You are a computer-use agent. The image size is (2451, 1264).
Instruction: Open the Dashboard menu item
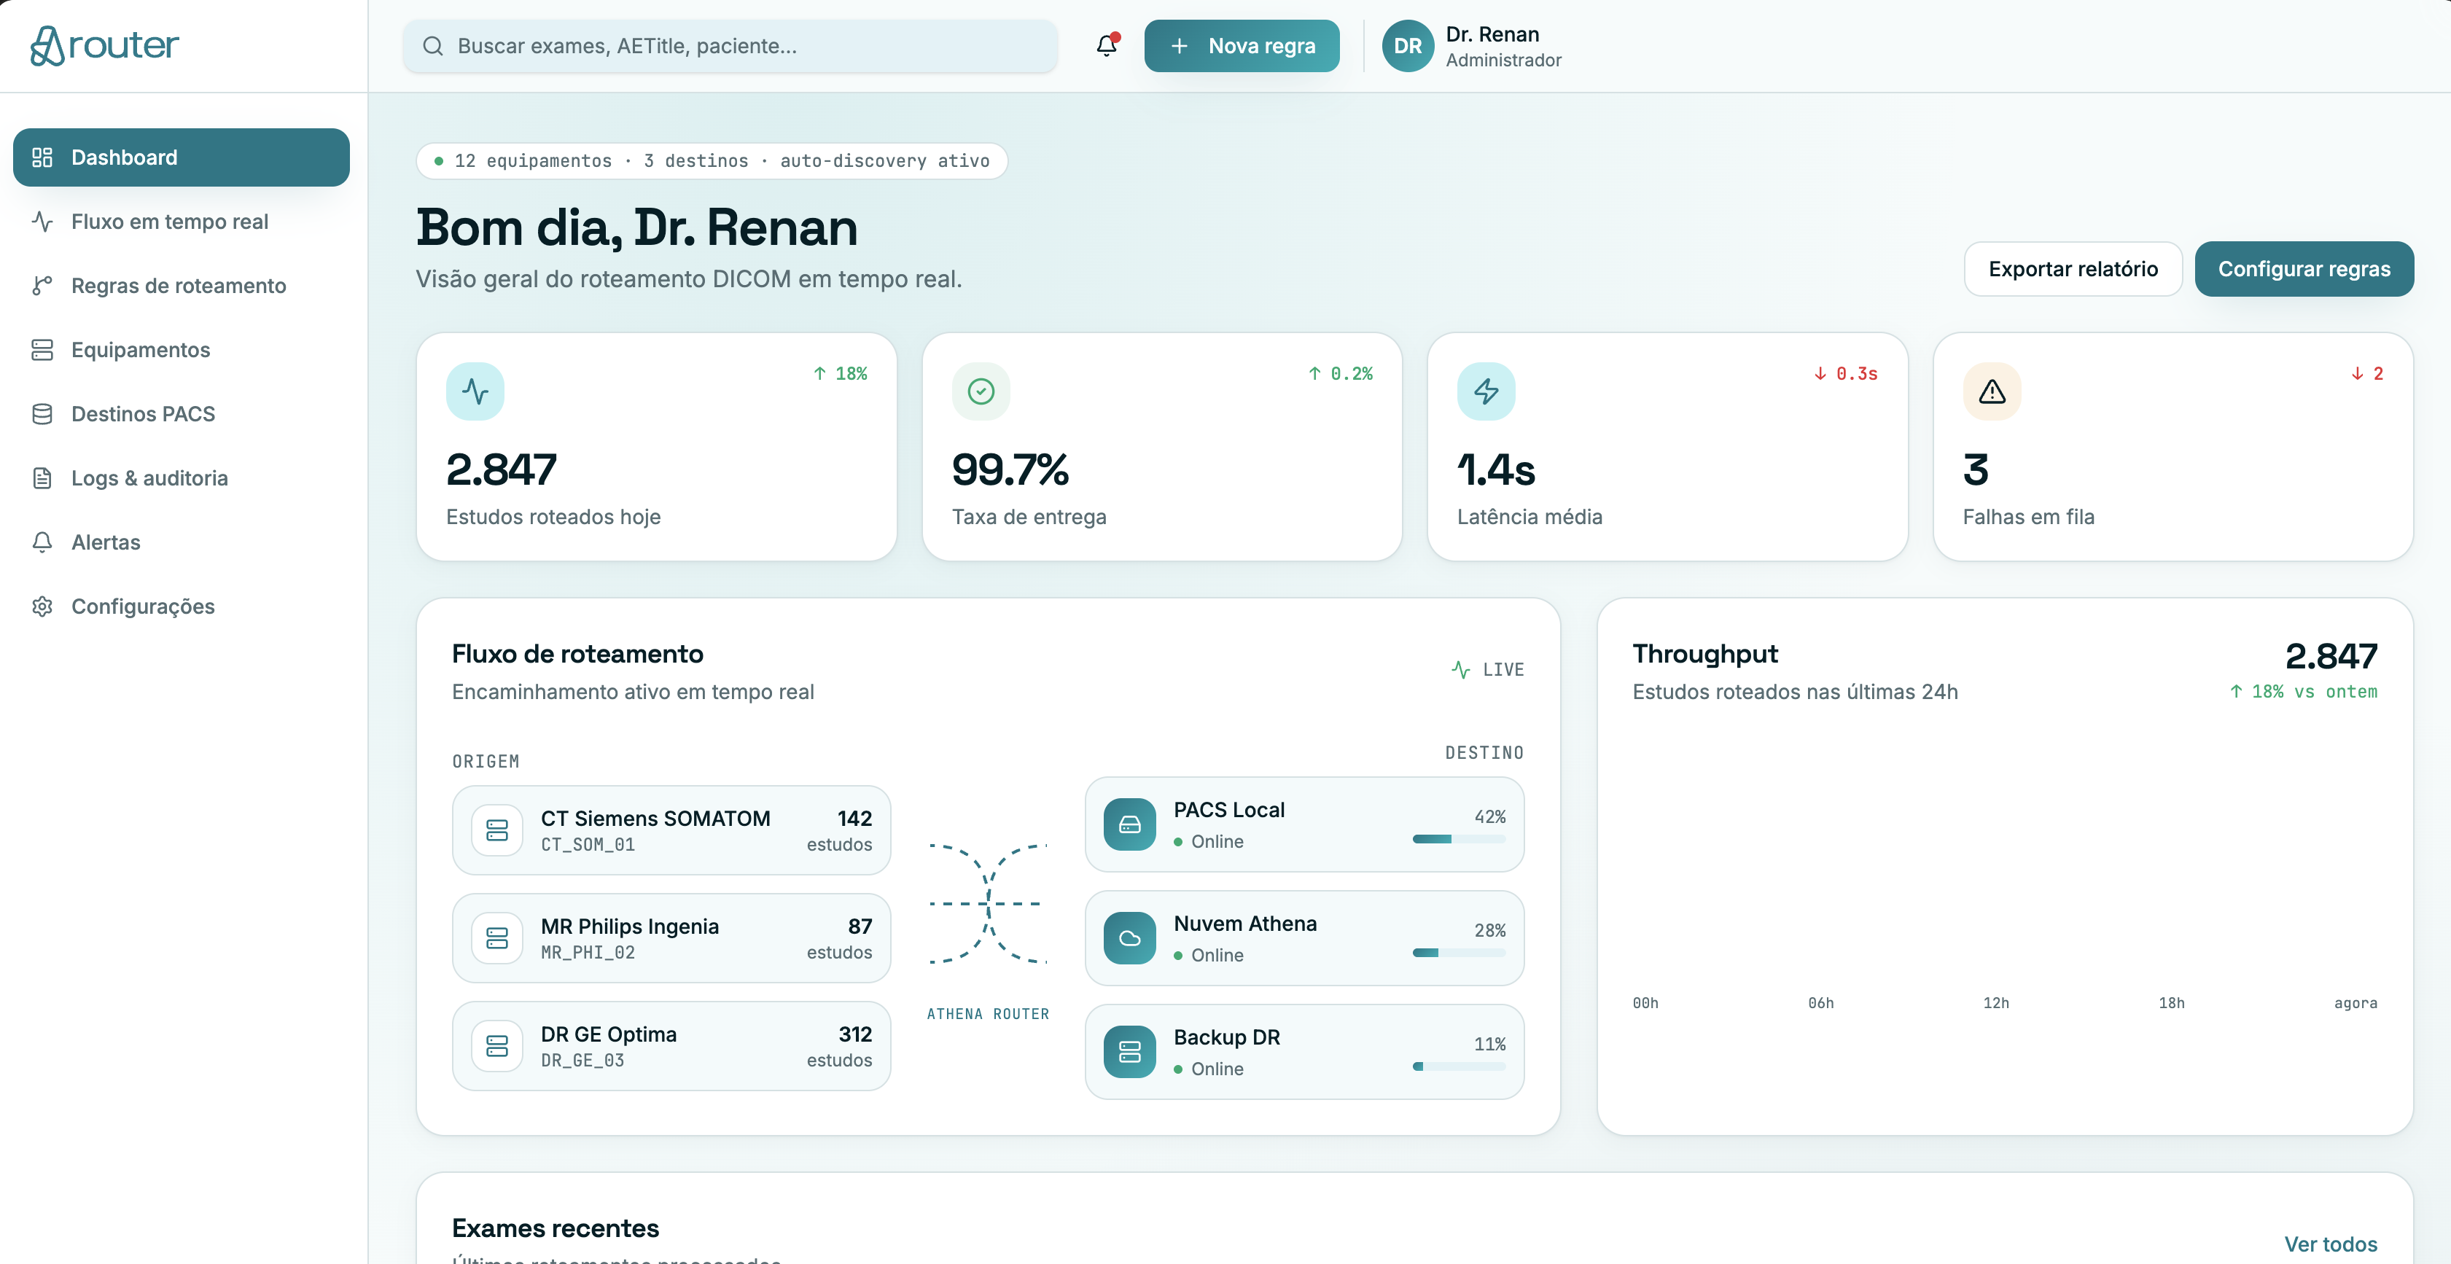tap(181, 157)
